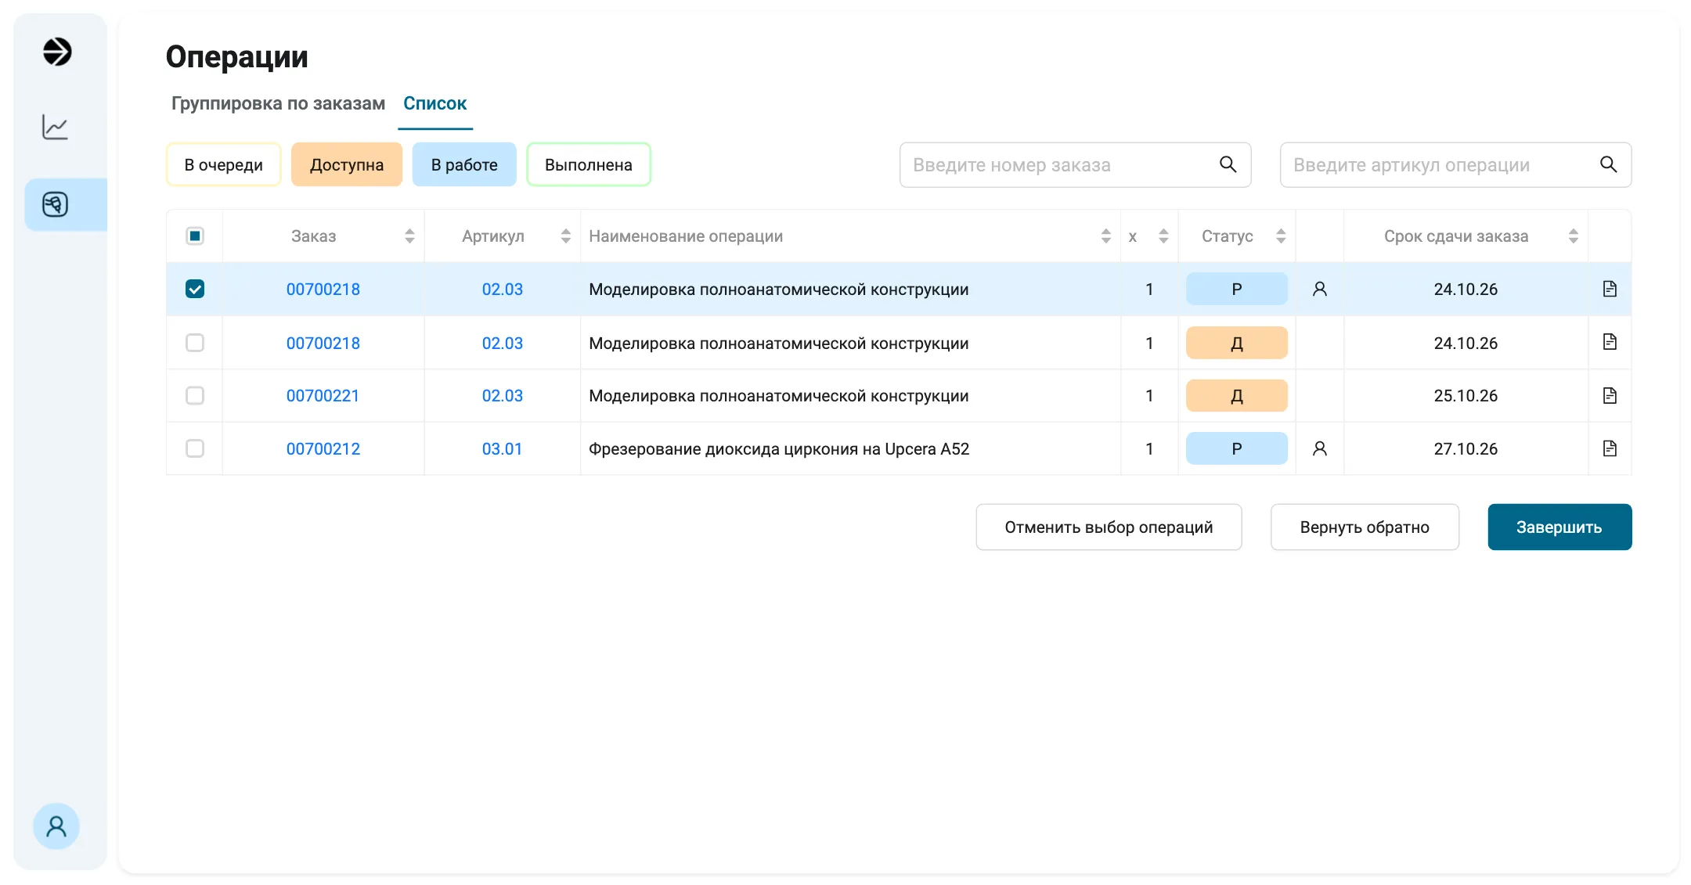Filter by the В работе status

click(x=464, y=165)
